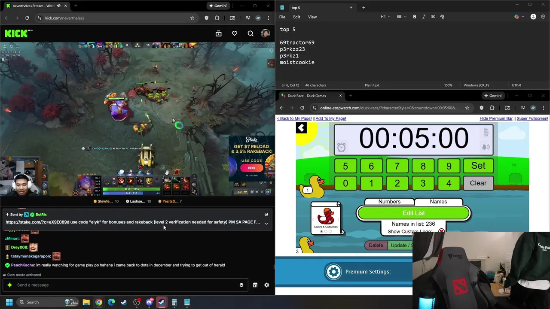
Task: Reload the kick.com page
Action: coord(27,18)
